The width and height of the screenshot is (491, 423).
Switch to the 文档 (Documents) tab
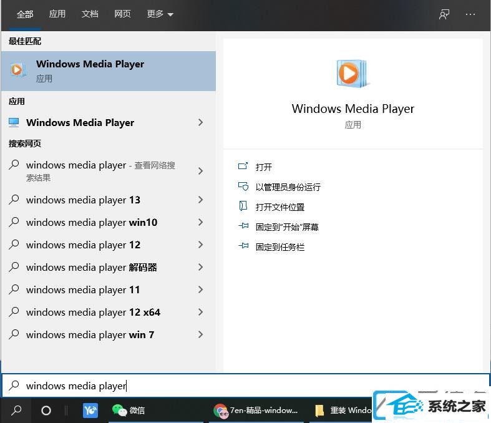tap(90, 14)
